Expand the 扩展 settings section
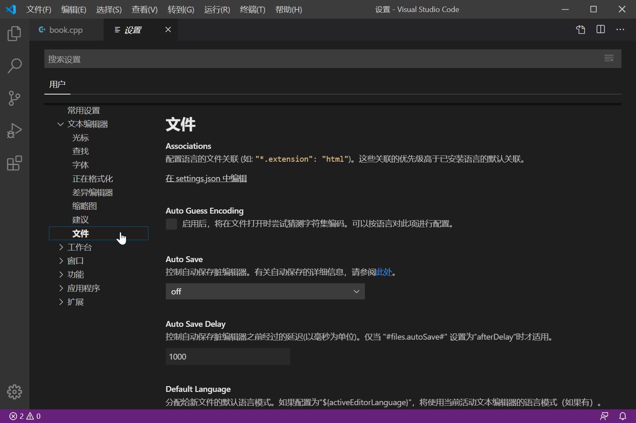This screenshot has width=636, height=423. click(61, 302)
